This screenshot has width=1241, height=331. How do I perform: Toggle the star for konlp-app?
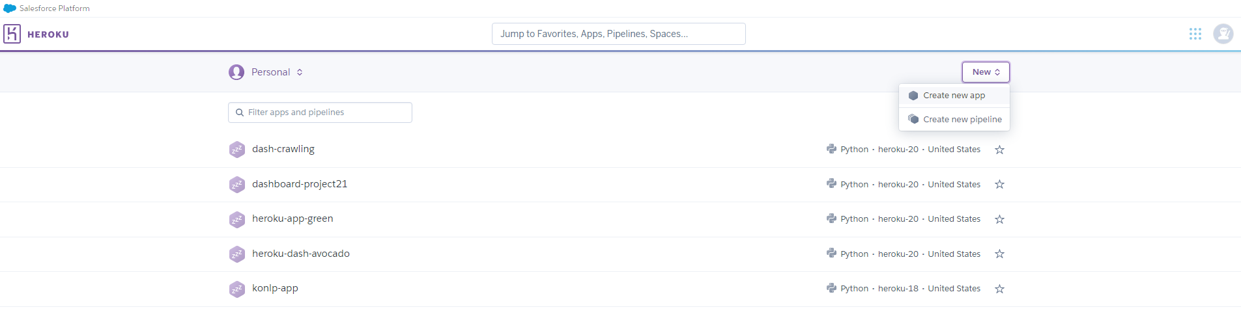pyautogui.click(x=1000, y=289)
